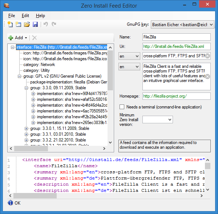
Task: Click the Uri input field
Action: (177, 46)
